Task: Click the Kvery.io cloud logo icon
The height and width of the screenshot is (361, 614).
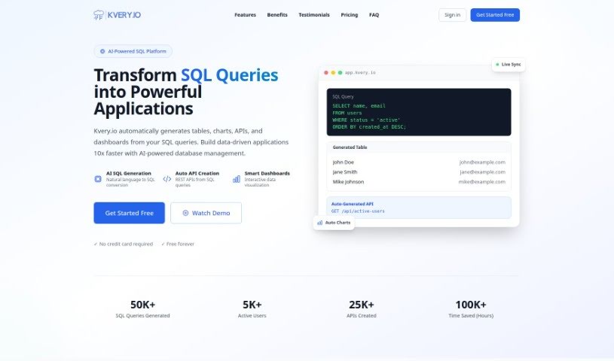Action: pos(99,15)
